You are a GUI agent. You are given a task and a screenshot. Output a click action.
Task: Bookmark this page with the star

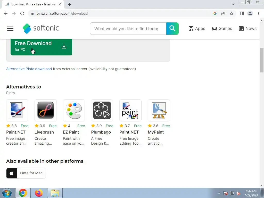point(232,13)
